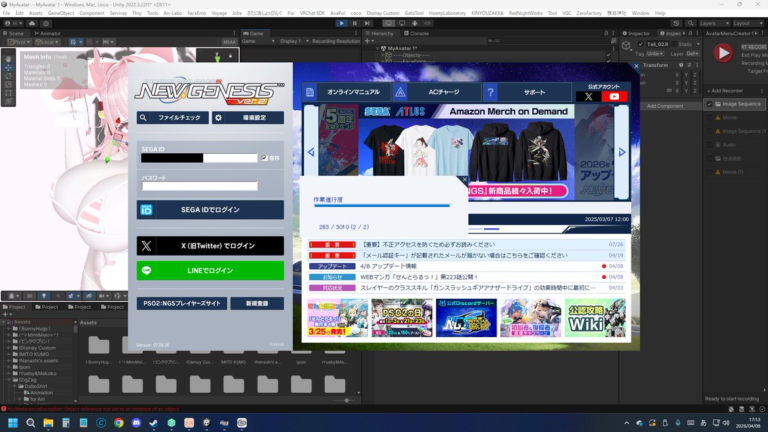768x432 pixels.
Task: Open the VRChat SDK menu
Action: tap(312, 13)
